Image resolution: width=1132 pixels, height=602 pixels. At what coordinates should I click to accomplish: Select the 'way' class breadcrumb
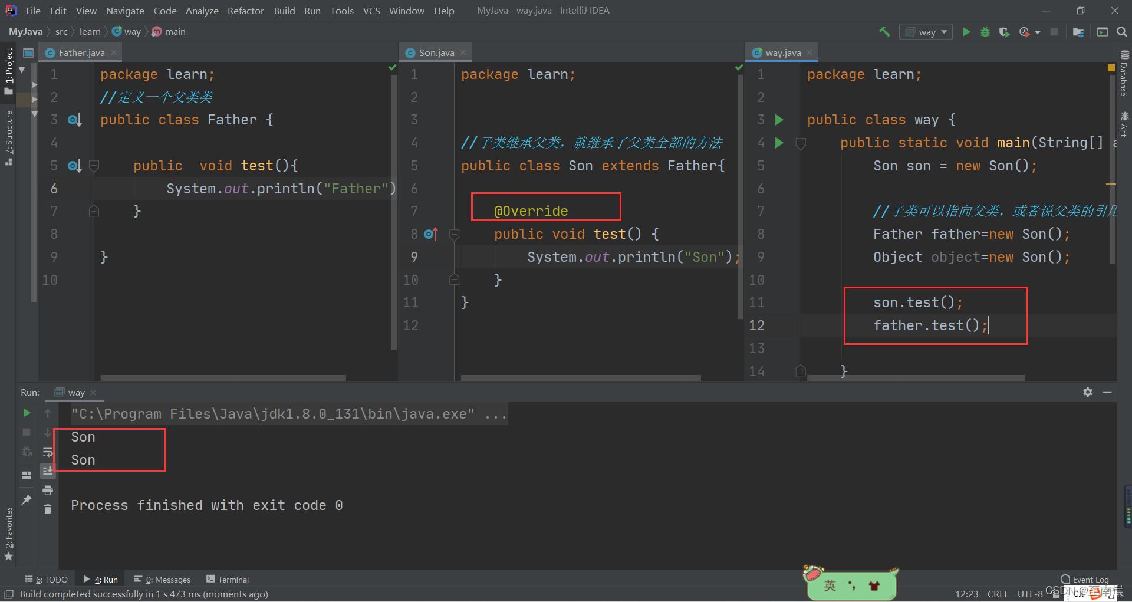(x=127, y=32)
